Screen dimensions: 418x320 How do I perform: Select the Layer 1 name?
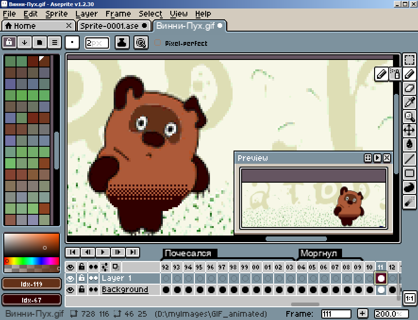tap(117, 278)
